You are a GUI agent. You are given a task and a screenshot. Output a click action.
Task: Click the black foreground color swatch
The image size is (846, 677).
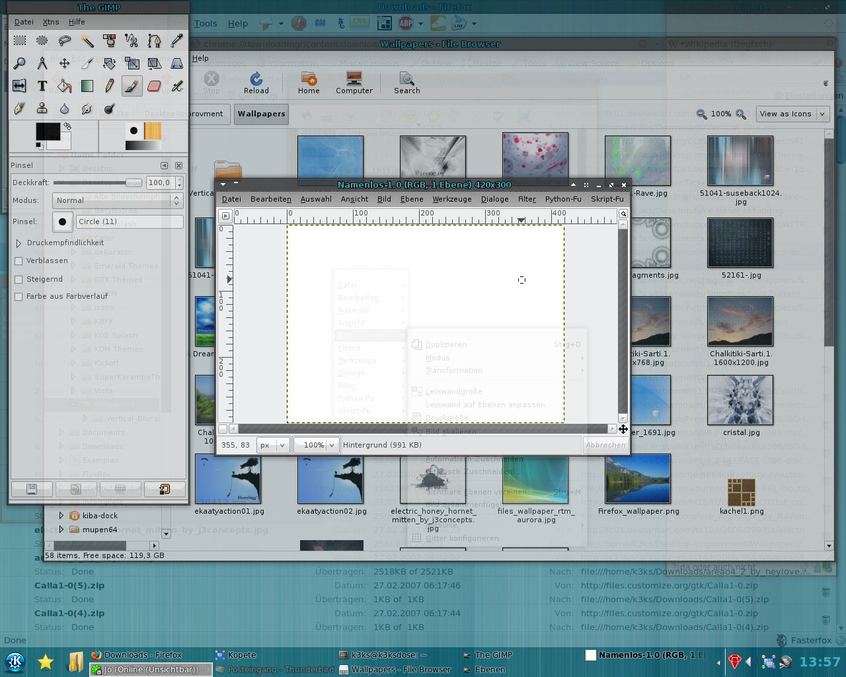tap(48, 132)
